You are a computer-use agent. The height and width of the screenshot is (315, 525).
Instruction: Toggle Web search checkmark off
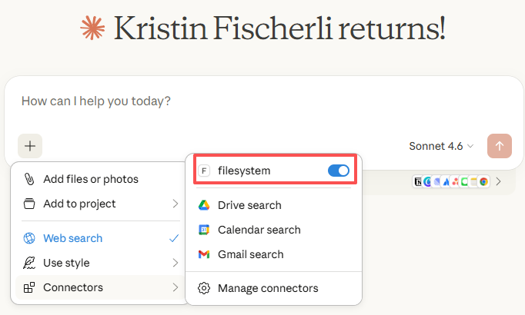174,238
